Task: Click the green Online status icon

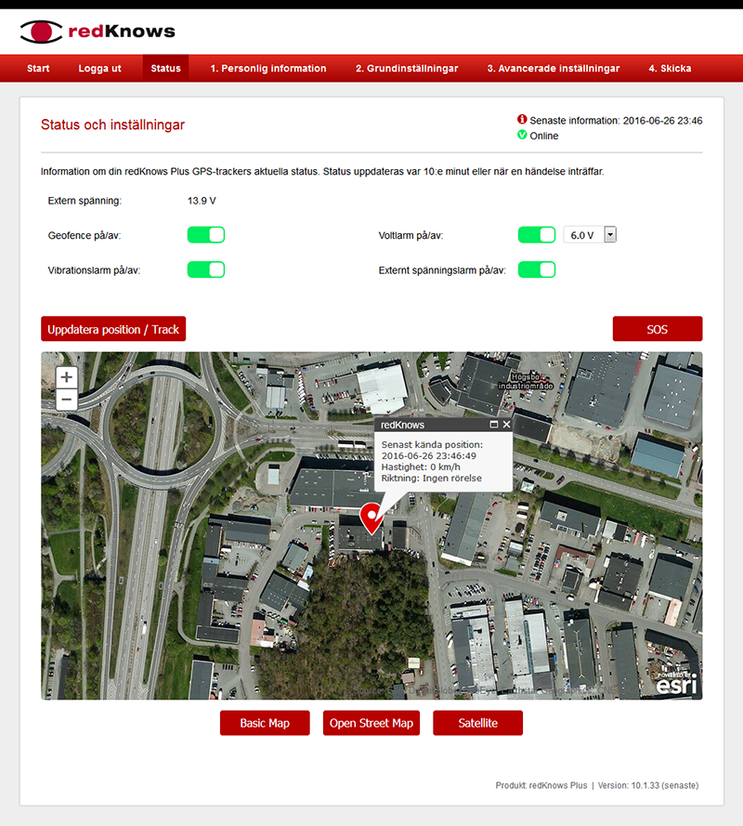Action: pos(522,136)
